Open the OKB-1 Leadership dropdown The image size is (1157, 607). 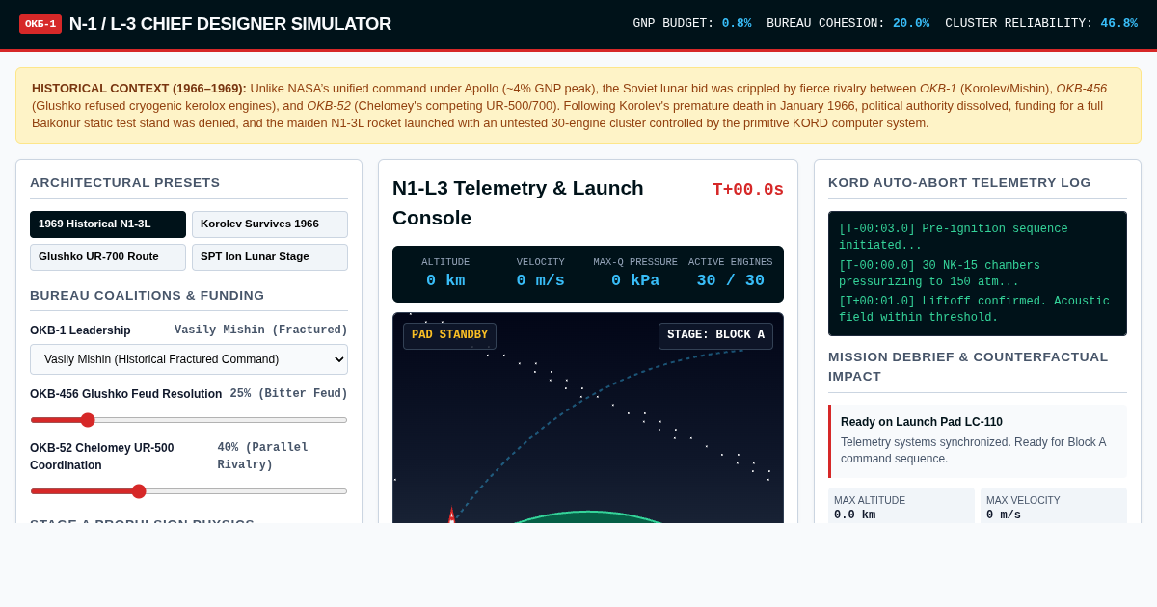(x=189, y=359)
